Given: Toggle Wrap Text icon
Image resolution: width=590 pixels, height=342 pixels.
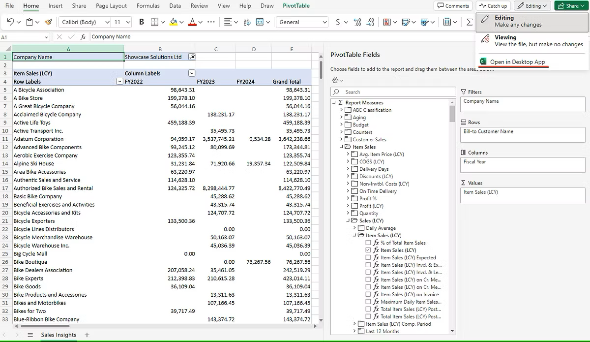Looking at the screenshot, I should click(247, 22).
